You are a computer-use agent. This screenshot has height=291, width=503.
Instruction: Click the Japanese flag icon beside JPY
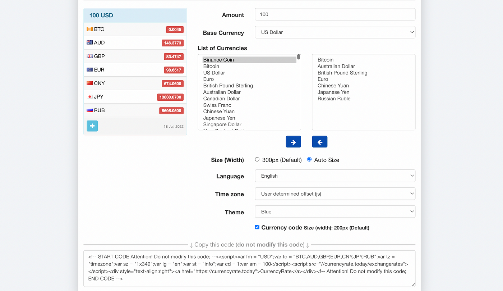pyautogui.click(x=89, y=97)
